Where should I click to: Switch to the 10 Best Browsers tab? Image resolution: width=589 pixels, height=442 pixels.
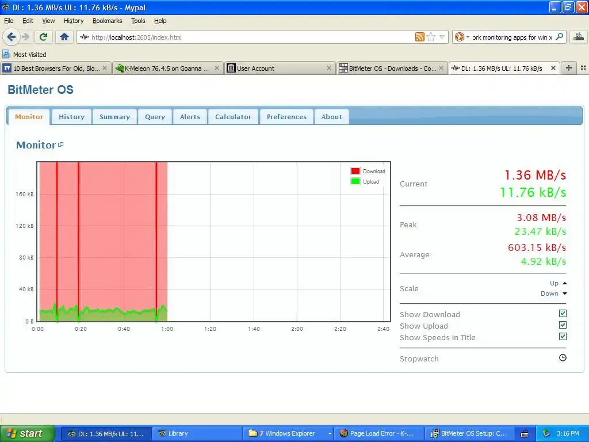click(56, 68)
